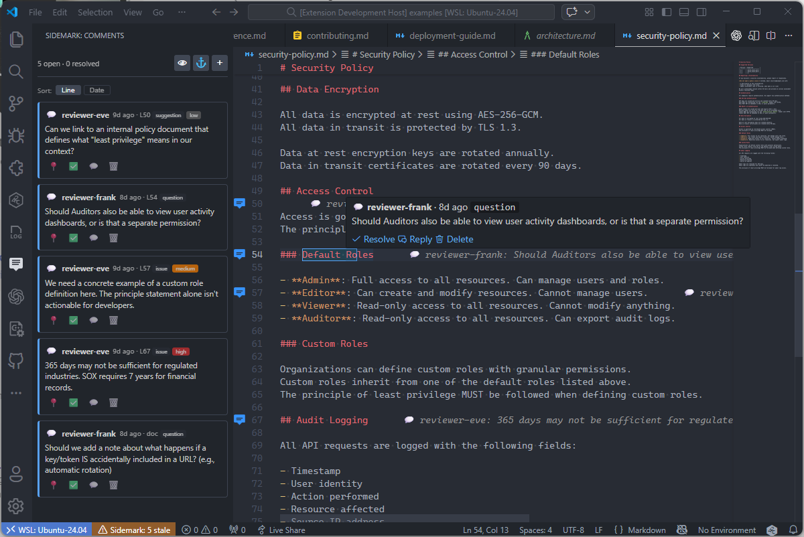This screenshot has width=804, height=537.
Task: Open Search view in the activity bar
Action: [x=16, y=71]
